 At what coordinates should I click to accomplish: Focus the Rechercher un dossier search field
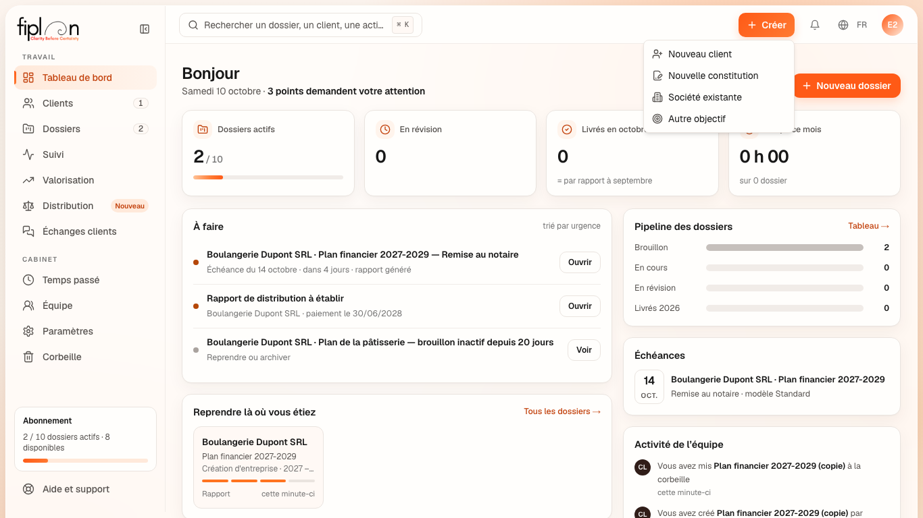point(301,25)
